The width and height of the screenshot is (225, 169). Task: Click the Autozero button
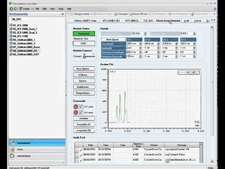point(84,118)
